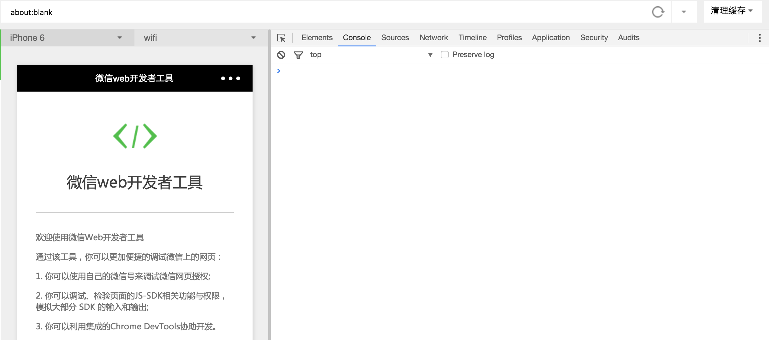Toggle the console filter funnel icon
Image resolution: width=769 pixels, height=340 pixels.
[x=298, y=55]
